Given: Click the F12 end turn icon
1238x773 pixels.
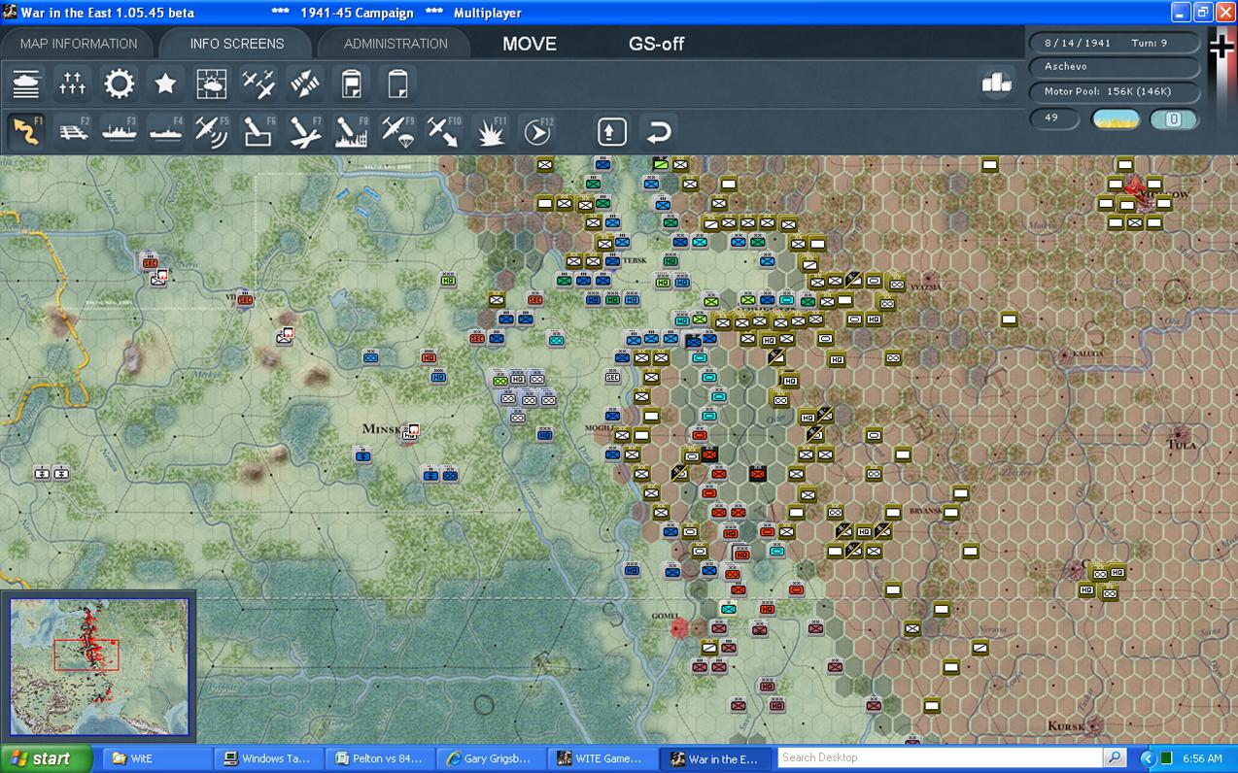Looking at the screenshot, I should pos(536,131).
